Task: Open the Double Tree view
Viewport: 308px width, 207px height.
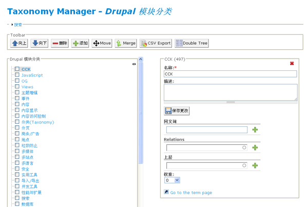Action: pyautogui.click(x=191, y=43)
